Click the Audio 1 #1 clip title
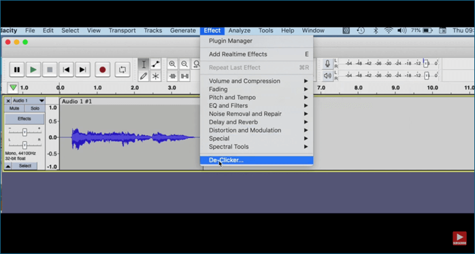The image size is (475, 254). [x=77, y=102]
